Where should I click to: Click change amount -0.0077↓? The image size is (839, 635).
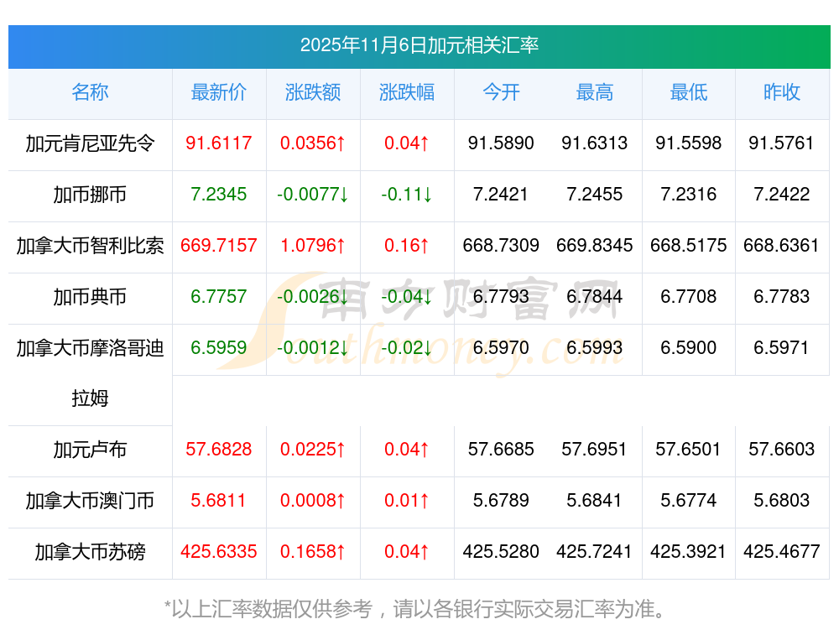coord(312,195)
